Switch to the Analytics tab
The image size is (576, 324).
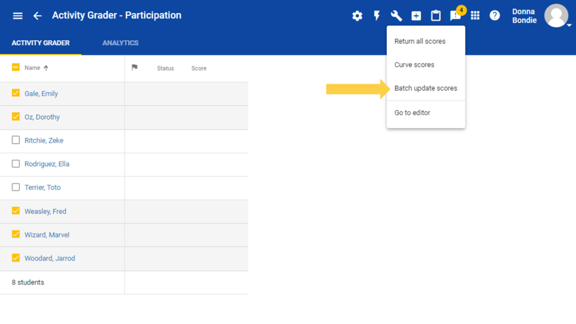point(120,43)
